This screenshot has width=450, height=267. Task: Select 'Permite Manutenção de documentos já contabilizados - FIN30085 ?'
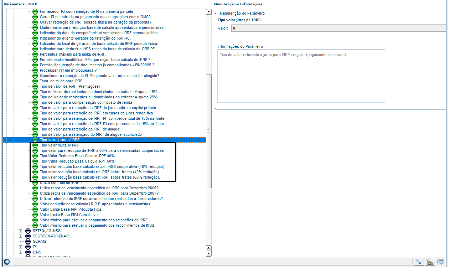click(97, 65)
